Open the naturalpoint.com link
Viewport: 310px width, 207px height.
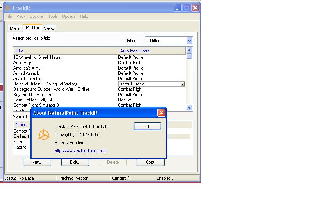coord(80,151)
